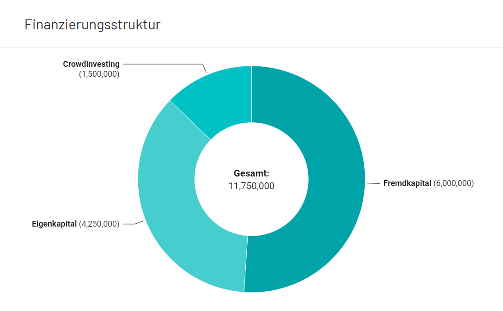
Task: Click the Gesamt: label in chart center
Action: coord(251,173)
